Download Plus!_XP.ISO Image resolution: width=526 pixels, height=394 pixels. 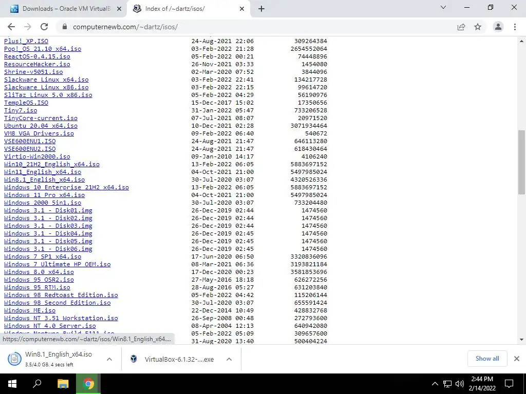pos(26,41)
